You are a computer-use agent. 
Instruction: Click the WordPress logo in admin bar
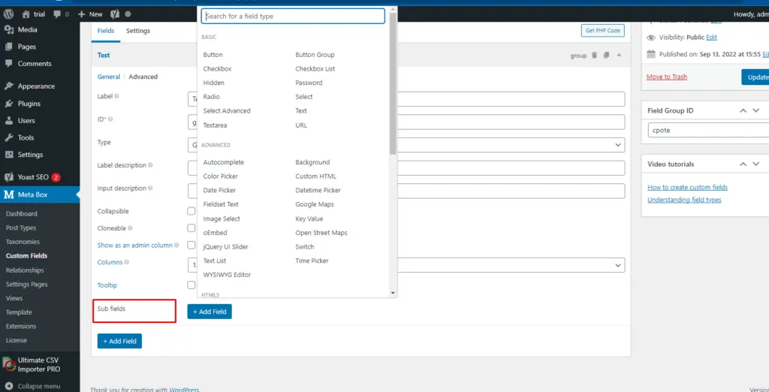coord(9,14)
